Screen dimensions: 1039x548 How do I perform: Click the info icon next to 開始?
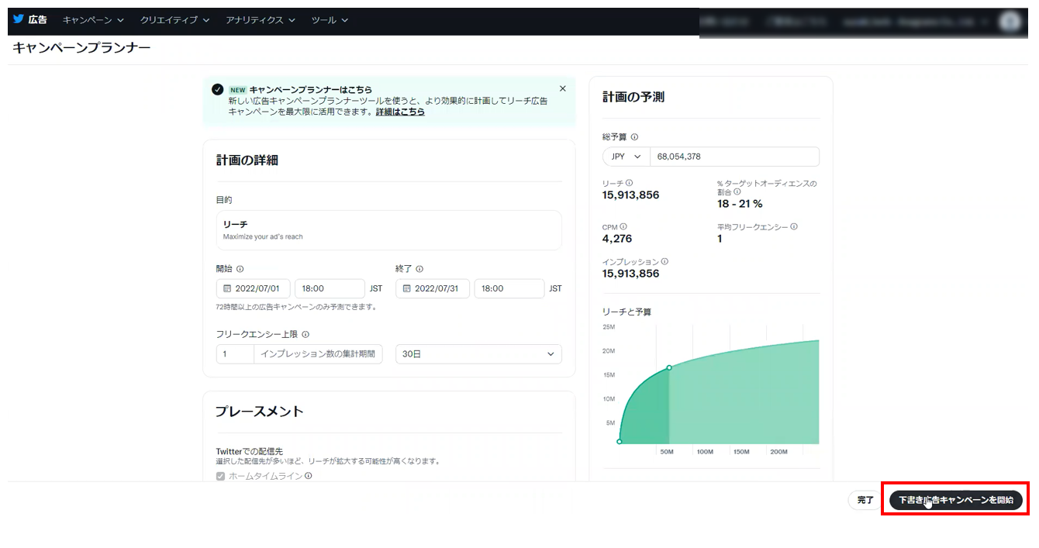(x=240, y=269)
